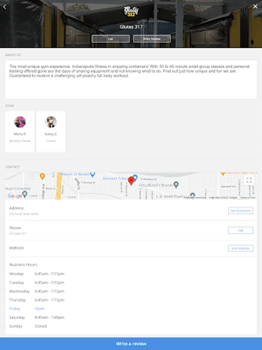This screenshot has width=262, height=350.
Task: Select the street address text
Action: [x=24, y=214]
